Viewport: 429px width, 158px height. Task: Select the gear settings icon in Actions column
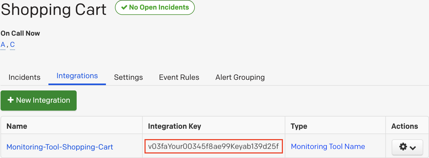point(403,147)
